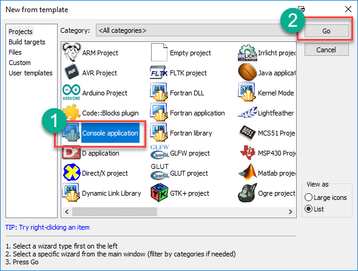Switch to Build targets wizard type
This screenshot has width=358, height=271.
pos(27,42)
